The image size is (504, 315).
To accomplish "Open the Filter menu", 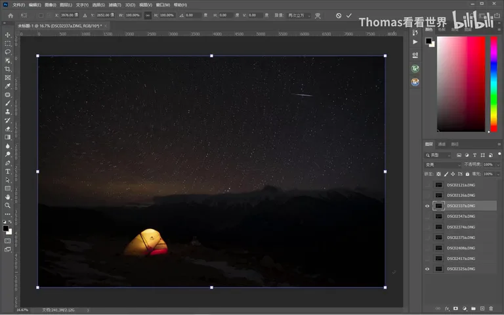I will click(x=115, y=5).
